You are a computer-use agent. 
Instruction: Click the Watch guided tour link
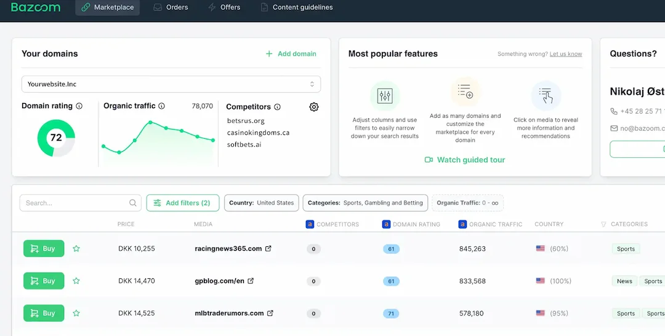[465, 160]
